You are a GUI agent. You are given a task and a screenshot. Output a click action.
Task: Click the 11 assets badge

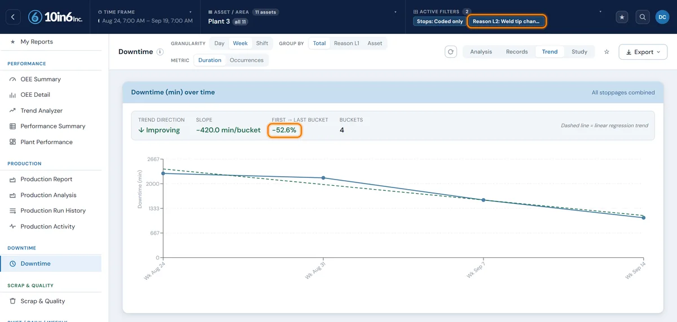pos(265,12)
